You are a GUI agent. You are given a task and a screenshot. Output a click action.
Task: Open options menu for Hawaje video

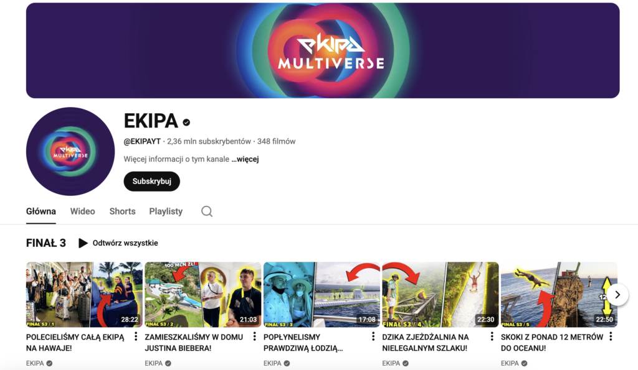pos(136,336)
